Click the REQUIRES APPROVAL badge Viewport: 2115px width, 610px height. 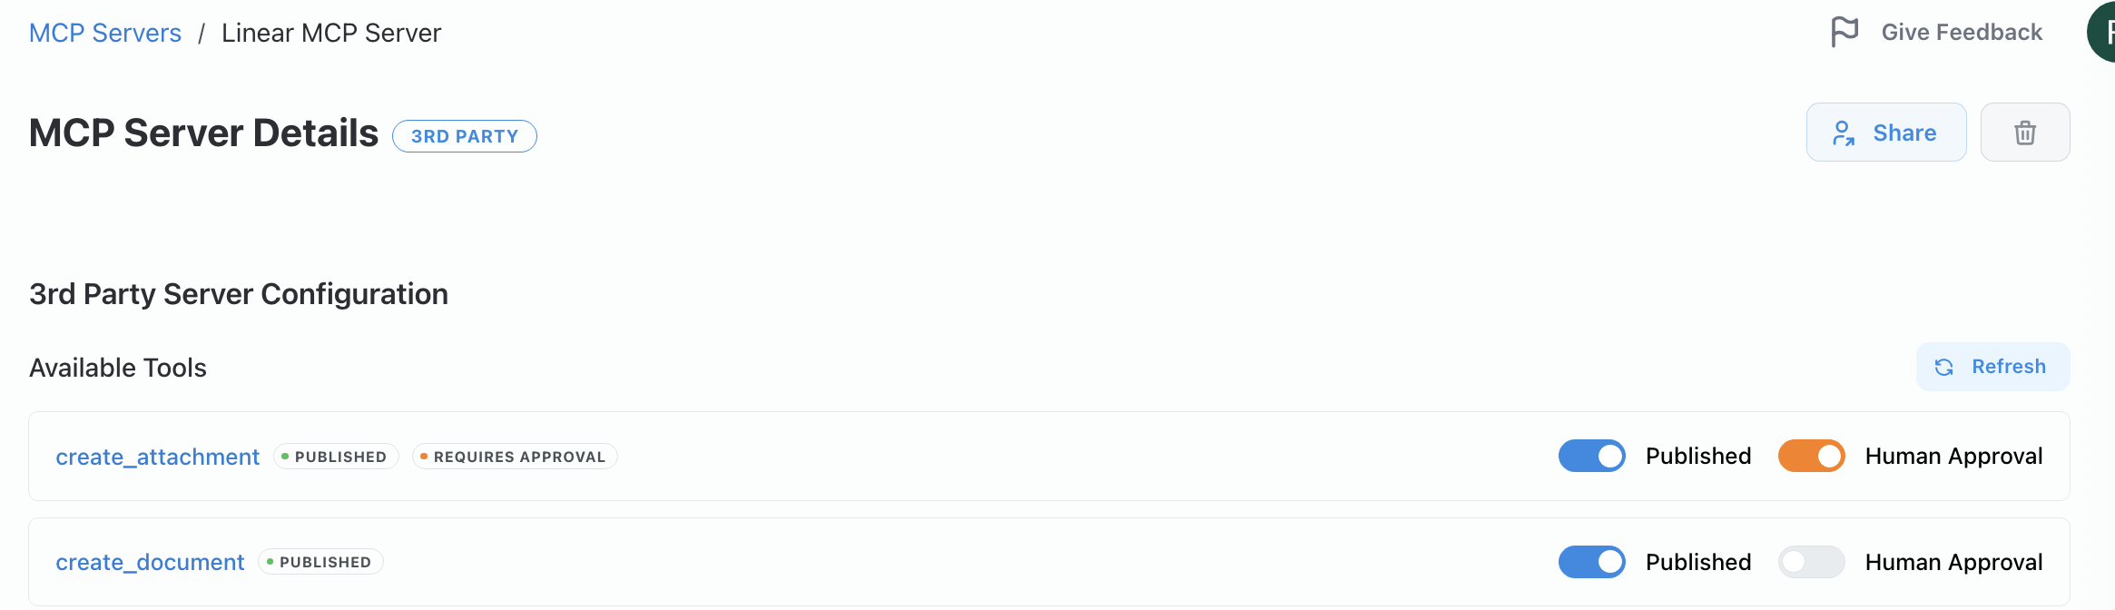click(515, 457)
